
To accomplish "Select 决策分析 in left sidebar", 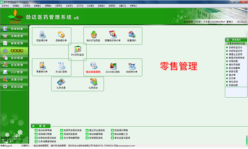I will (x=14, y=79).
